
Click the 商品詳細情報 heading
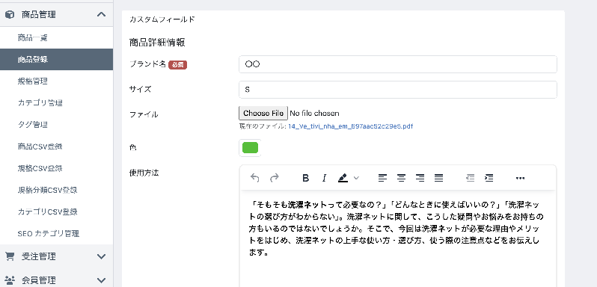pos(157,43)
